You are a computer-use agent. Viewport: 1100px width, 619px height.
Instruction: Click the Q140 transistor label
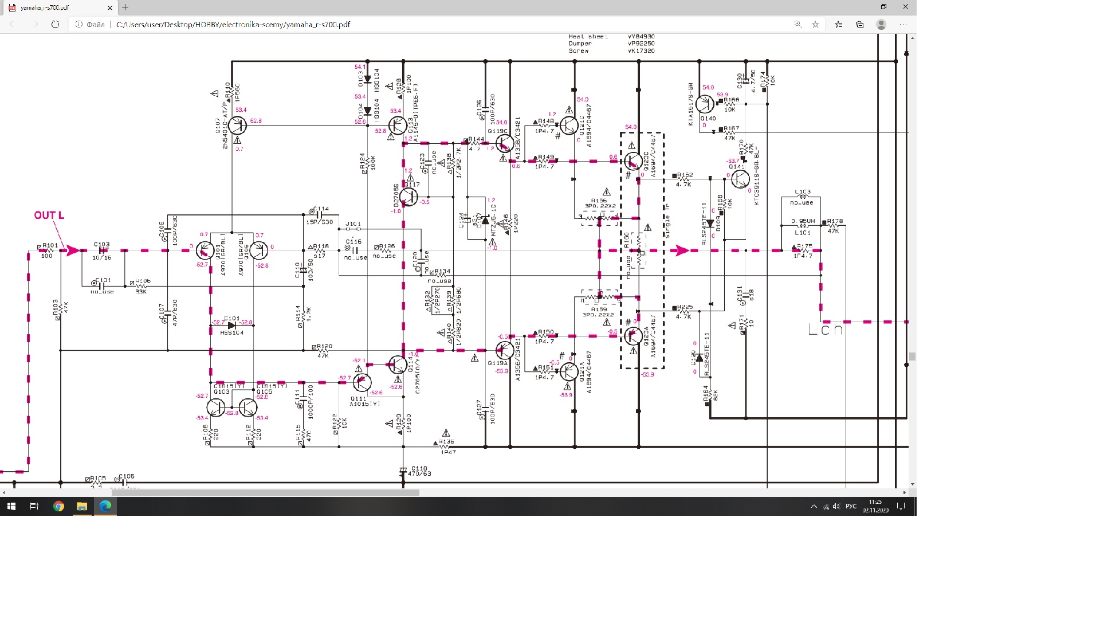coord(708,119)
